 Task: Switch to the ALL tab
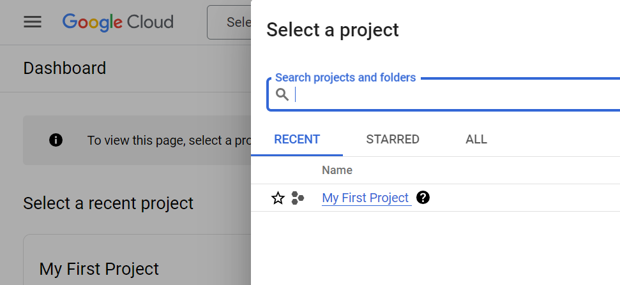click(x=476, y=140)
